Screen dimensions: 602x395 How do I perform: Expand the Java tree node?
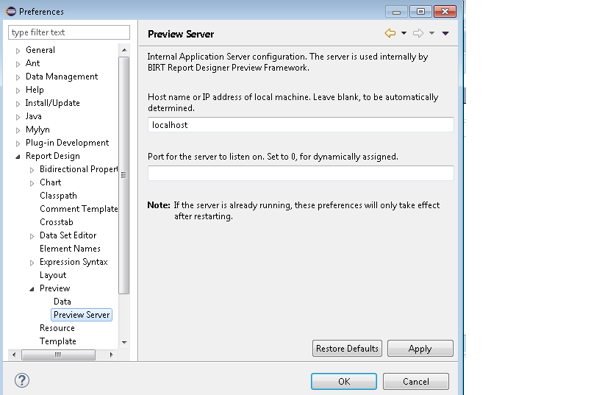point(18,117)
